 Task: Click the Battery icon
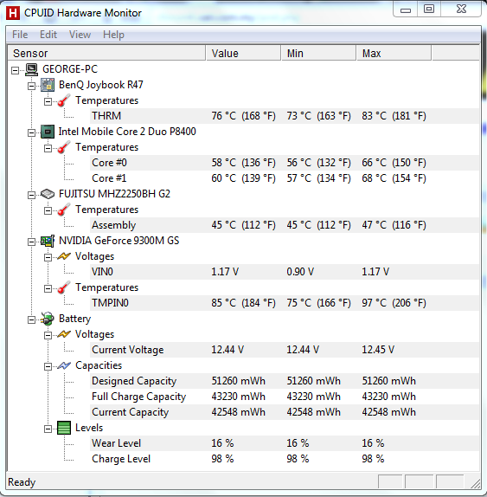pyautogui.click(x=48, y=319)
